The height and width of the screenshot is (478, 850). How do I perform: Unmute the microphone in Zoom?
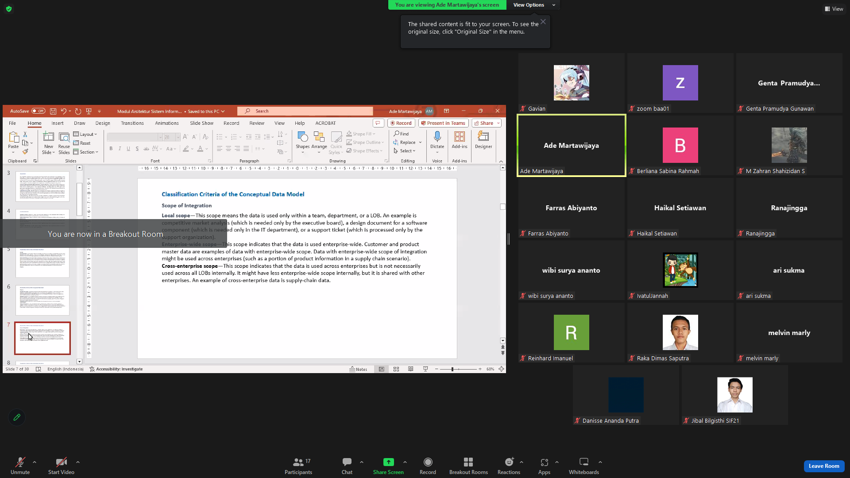point(20,466)
